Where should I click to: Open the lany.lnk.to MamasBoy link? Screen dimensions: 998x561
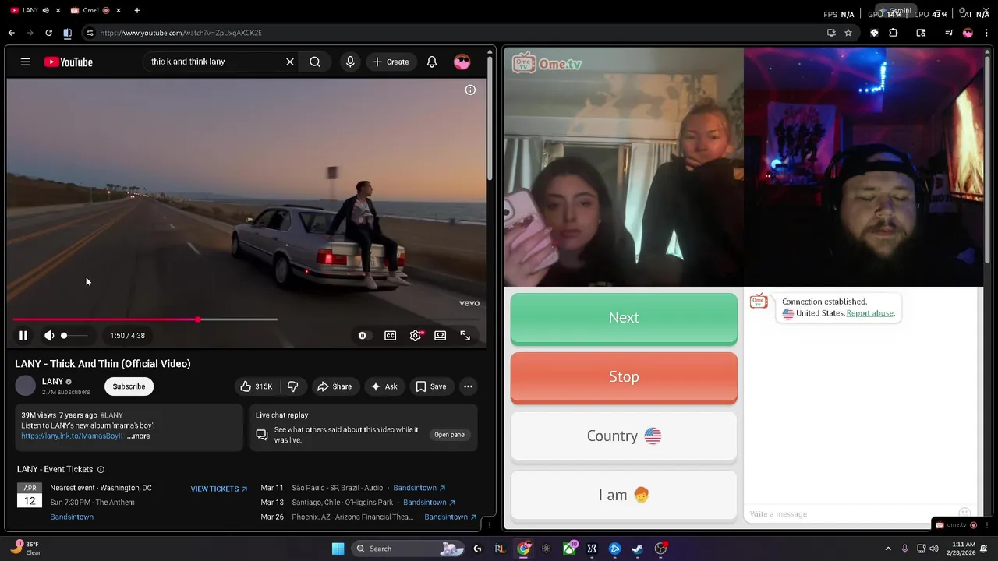click(x=72, y=436)
